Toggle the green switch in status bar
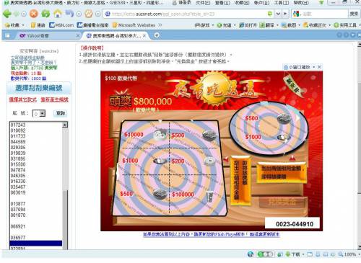The width and height of the screenshot is (361, 263). coord(265,254)
